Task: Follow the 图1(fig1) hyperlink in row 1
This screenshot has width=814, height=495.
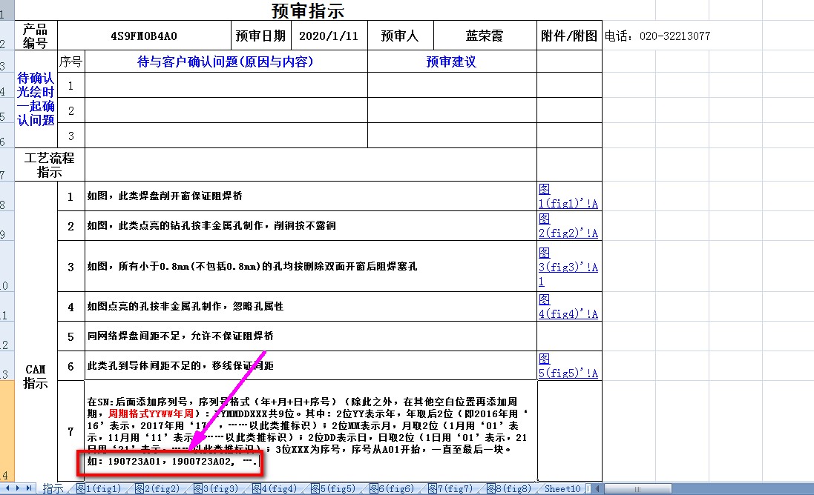Action: [568, 196]
